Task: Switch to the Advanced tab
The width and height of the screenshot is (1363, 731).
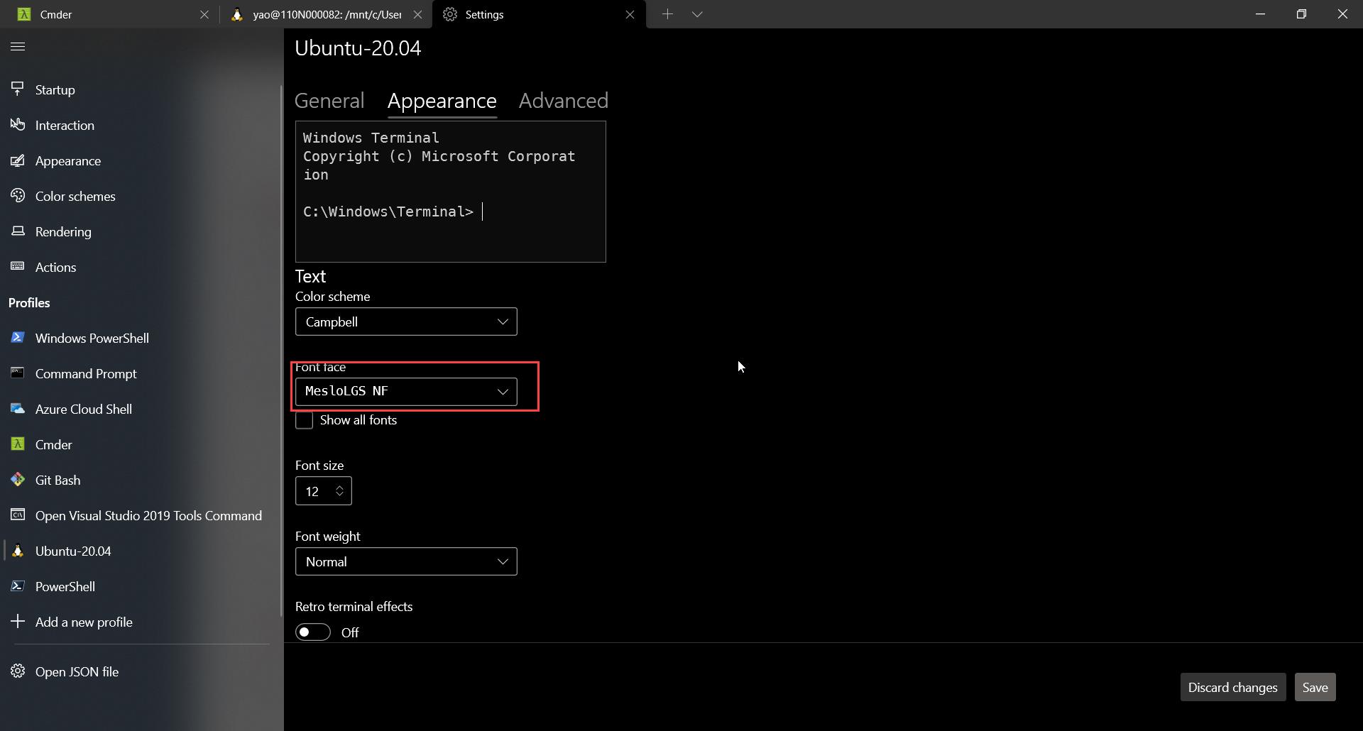Action: [x=563, y=101]
